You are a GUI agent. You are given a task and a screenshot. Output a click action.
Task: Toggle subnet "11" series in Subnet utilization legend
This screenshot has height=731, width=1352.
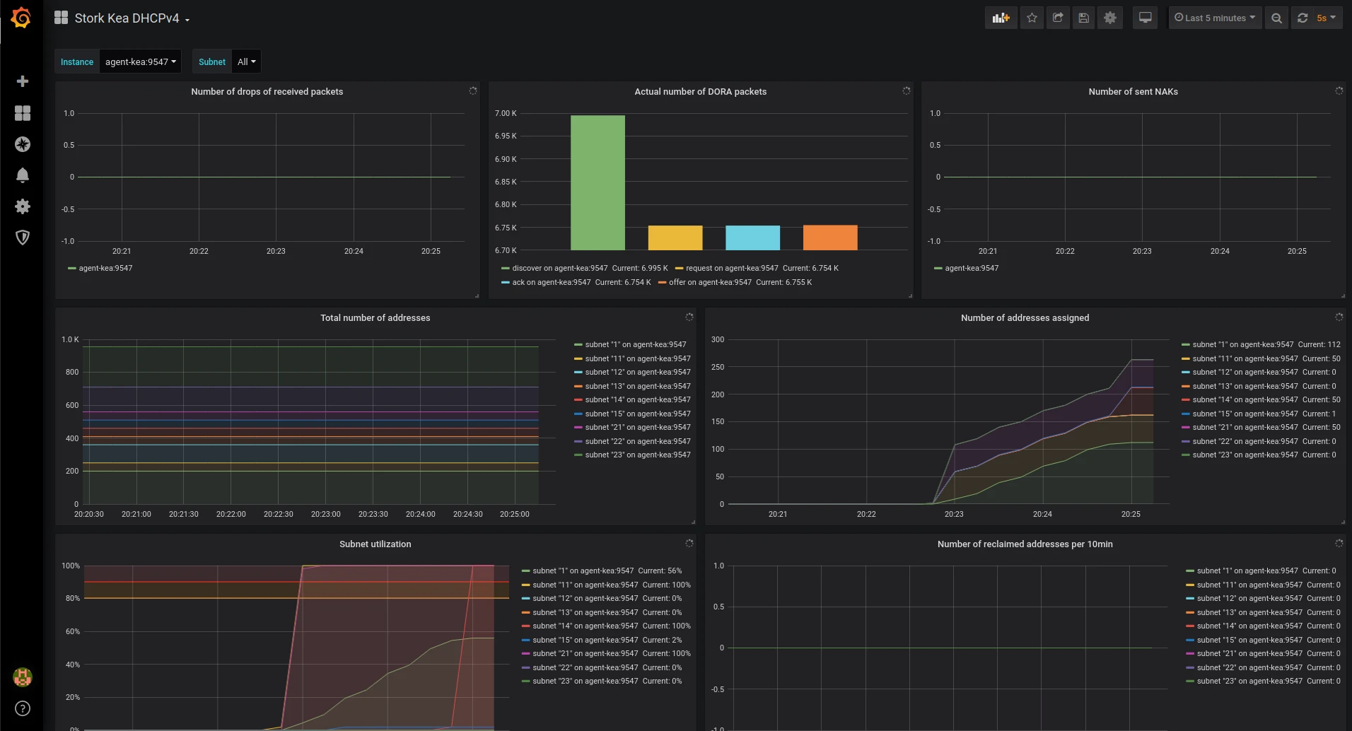tap(585, 585)
